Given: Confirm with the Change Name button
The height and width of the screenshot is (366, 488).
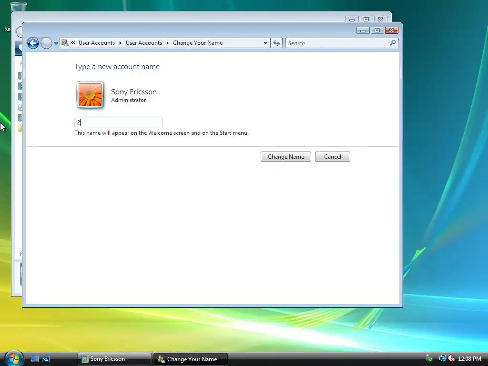Looking at the screenshot, I should tap(286, 156).
